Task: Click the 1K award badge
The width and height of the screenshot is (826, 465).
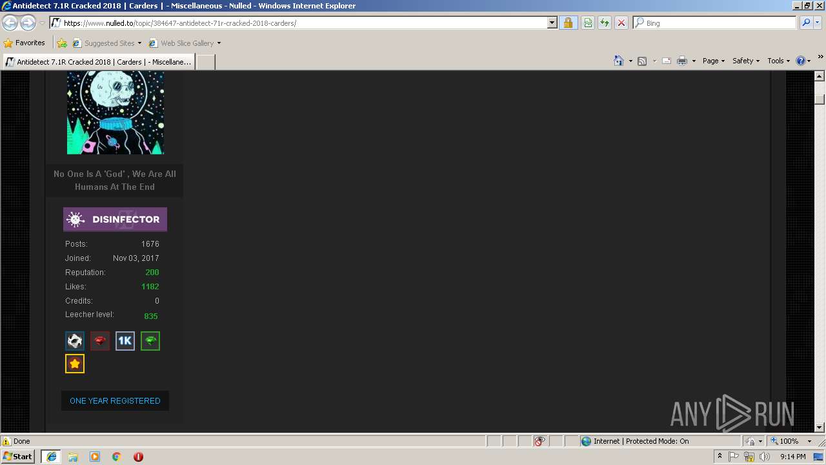Action: pyautogui.click(x=125, y=341)
